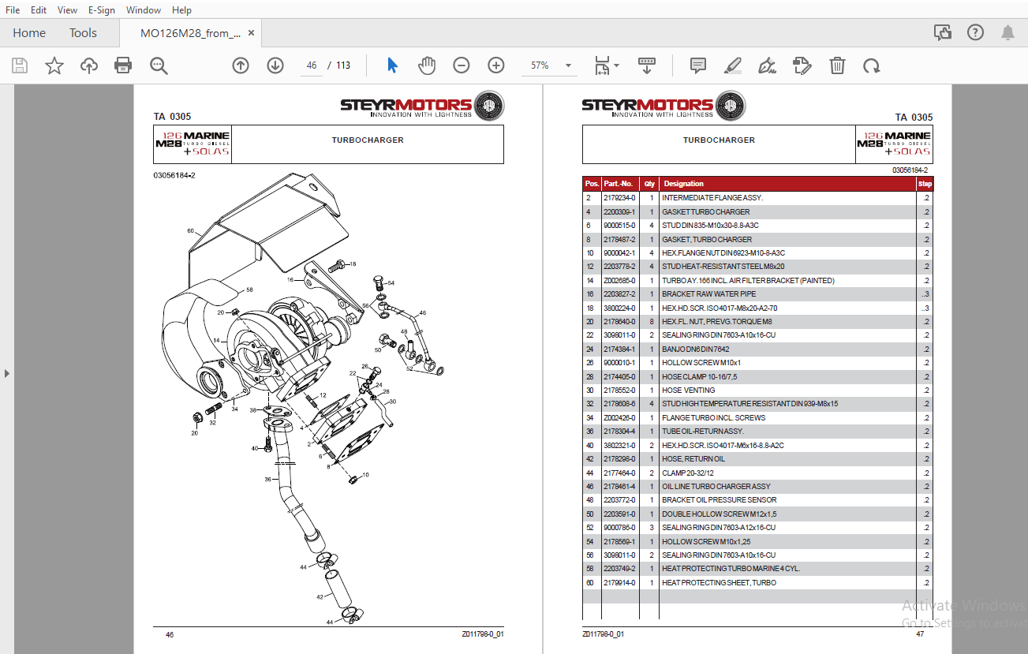This screenshot has width=1028, height=654.
Task: Choose the arrow selection tool
Action: click(392, 65)
